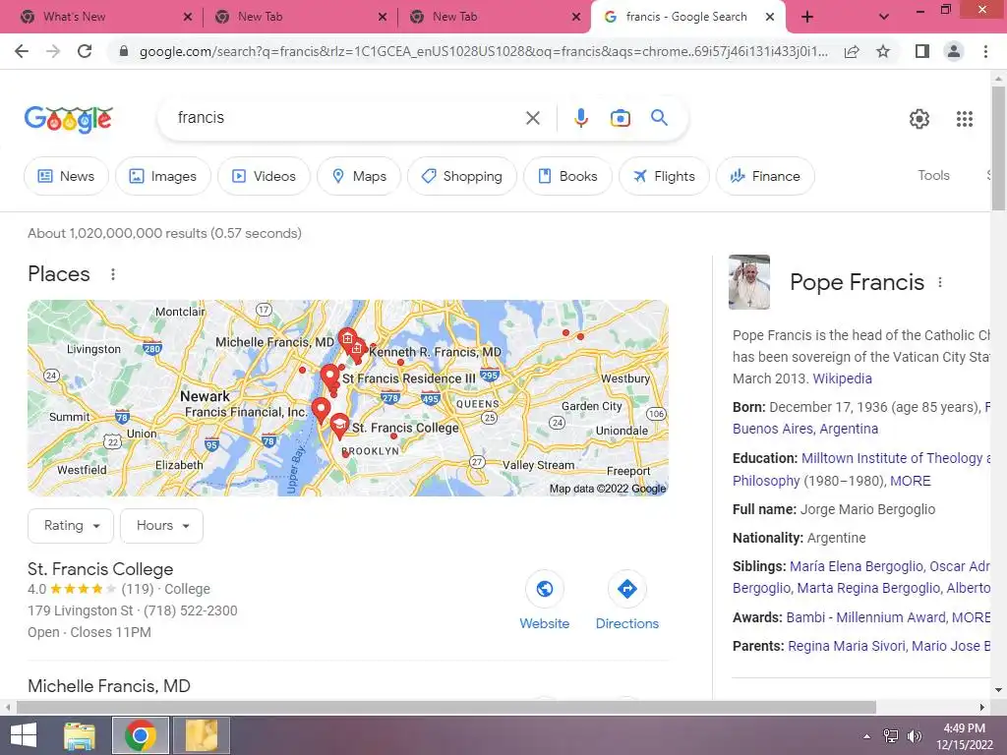Open the Michelle Francis, MD listing
This screenshot has width=1007, height=755.
pyautogui.click(x=109, y=686)
